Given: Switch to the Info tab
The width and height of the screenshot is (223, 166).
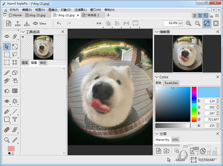Looking at the screenshot, I should (175, 140).
